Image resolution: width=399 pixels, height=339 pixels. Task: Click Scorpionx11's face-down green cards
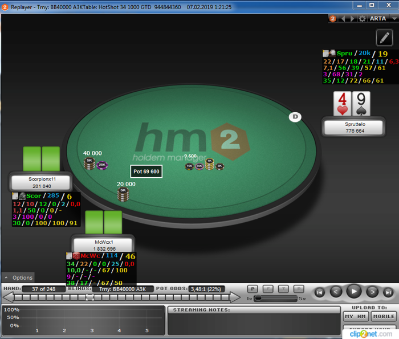(42, 159)
